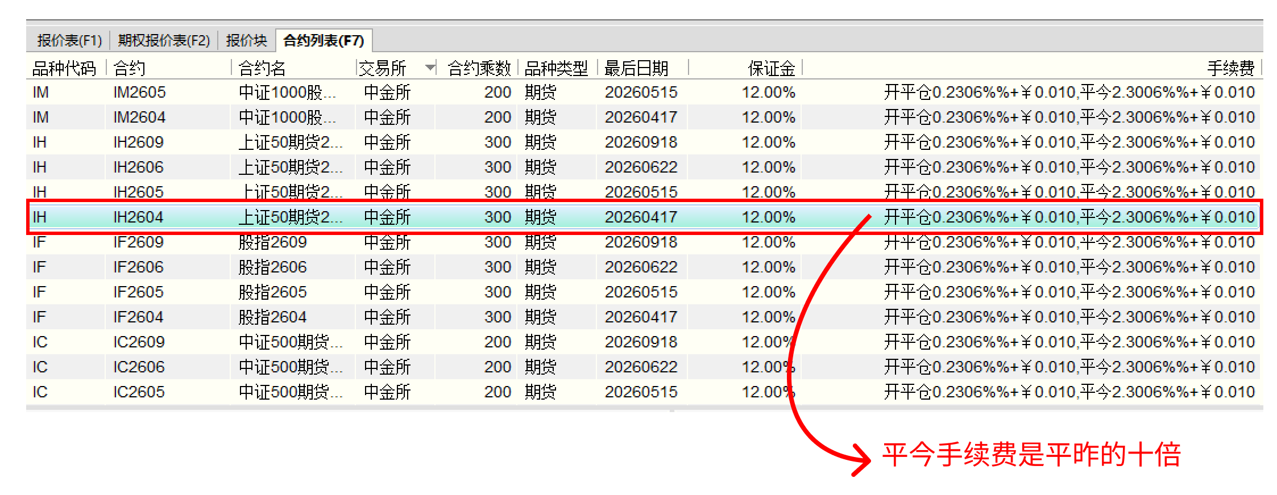Switch to 期权报价表(F2) tab

click(164, 41)
